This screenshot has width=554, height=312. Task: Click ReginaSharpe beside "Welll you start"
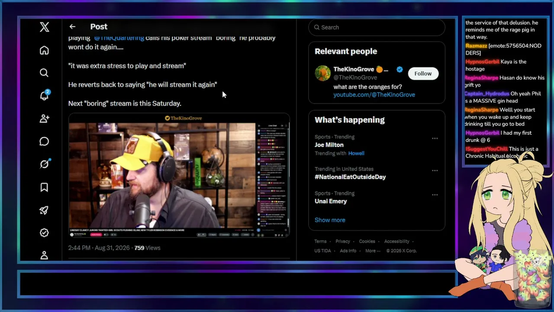481,110
